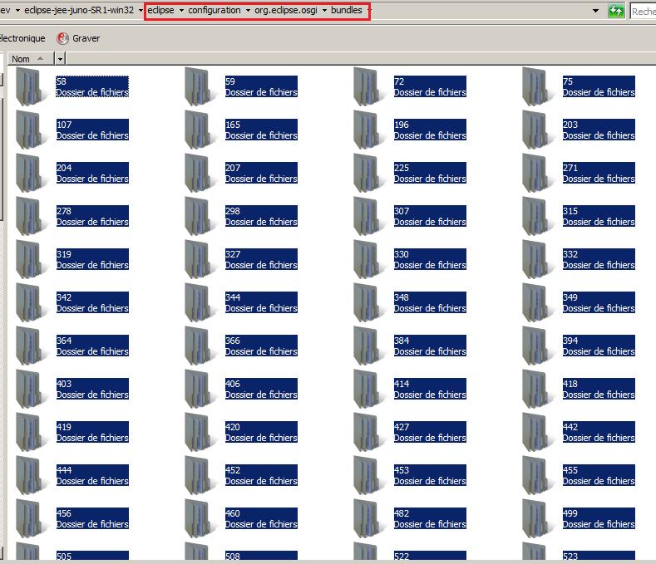Viewport: 656px width, 564px height.
Task: Click the Graver toolbar button
Action: coord(86,38)
